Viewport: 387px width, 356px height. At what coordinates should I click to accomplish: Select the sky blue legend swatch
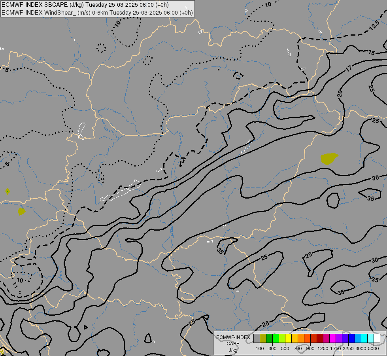pos(358,339)
